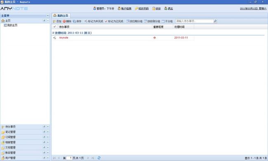Refresh the 账目管理 panel via tool icon
This screenshot has width=268, height=161.
click(44, 153)
